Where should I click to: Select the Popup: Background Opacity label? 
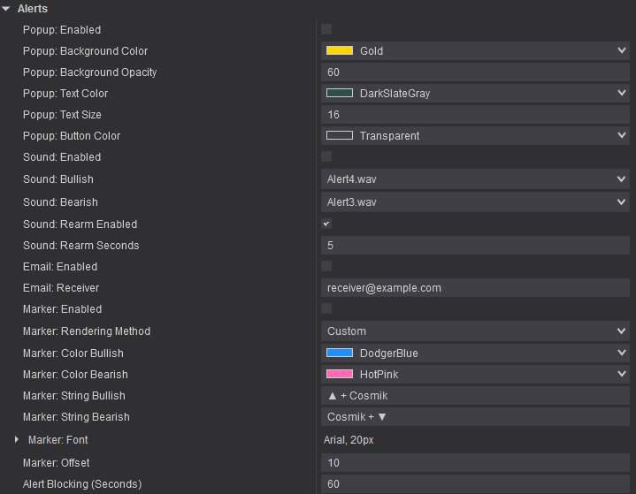(89, 72)
